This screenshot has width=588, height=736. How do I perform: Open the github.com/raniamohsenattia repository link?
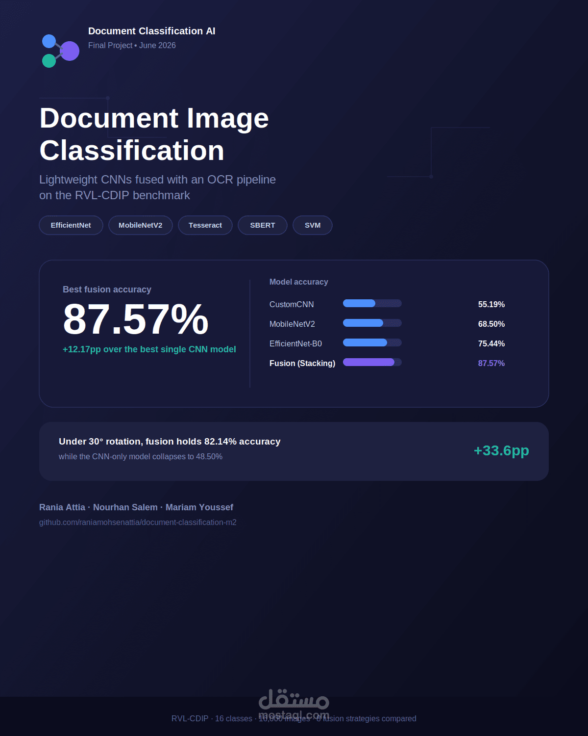138,522
